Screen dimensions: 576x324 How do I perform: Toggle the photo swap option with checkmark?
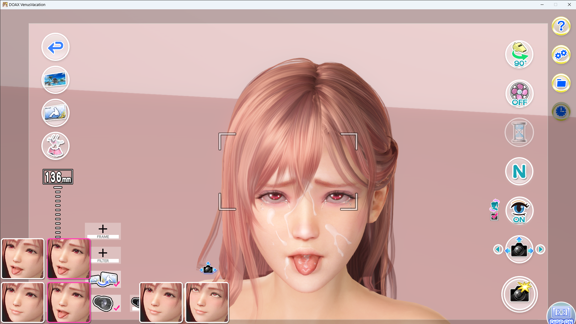[105, 279]
